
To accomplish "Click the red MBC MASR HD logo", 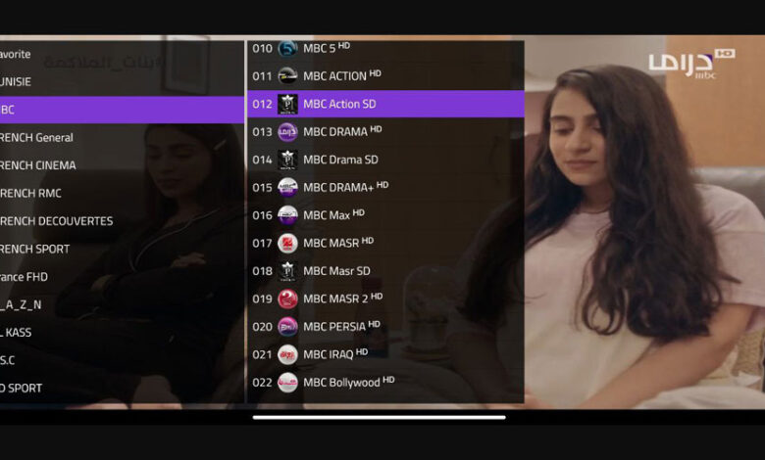I will pos(287,243).
